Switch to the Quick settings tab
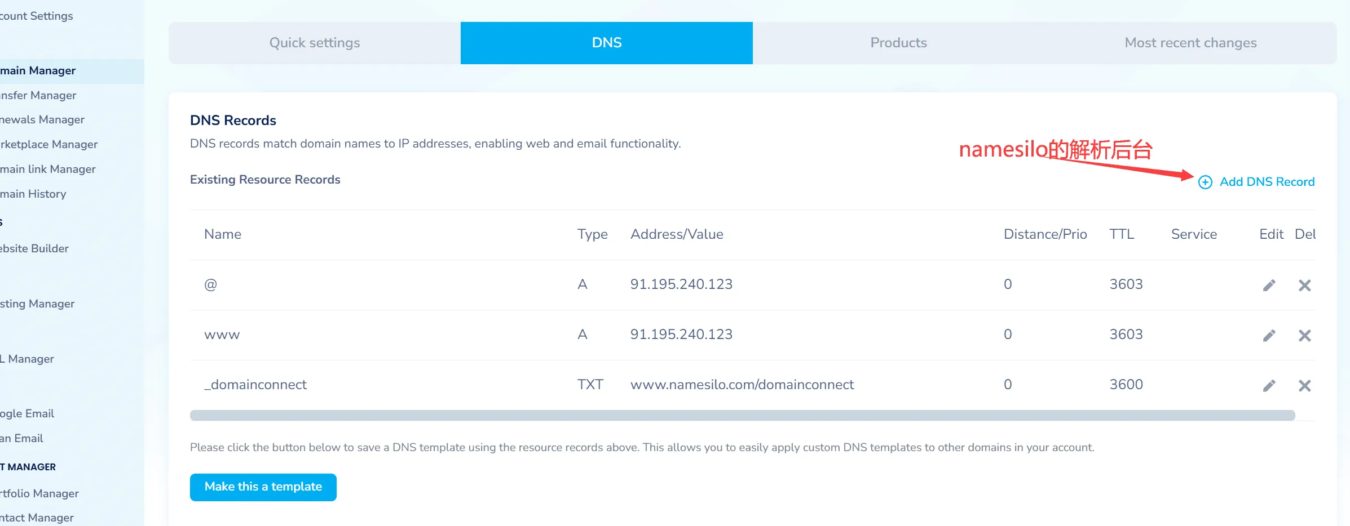This screenshot has width=1350, height=526. [315, 43]
